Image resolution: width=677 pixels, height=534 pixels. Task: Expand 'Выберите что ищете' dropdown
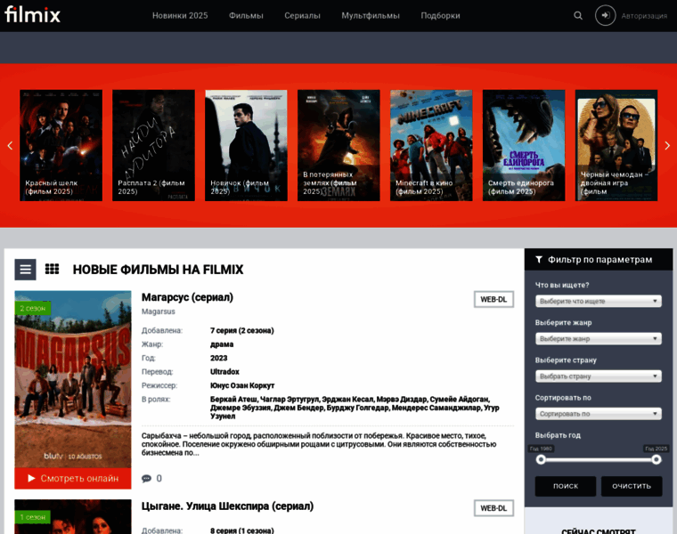[599, 301]
